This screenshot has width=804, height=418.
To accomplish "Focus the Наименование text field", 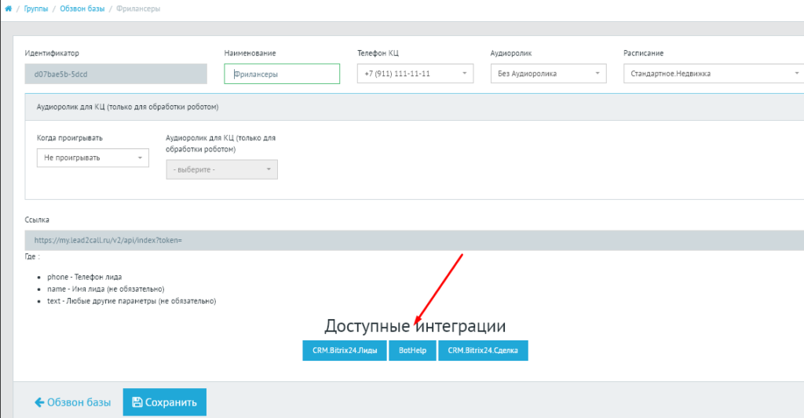I will [282, 74].
